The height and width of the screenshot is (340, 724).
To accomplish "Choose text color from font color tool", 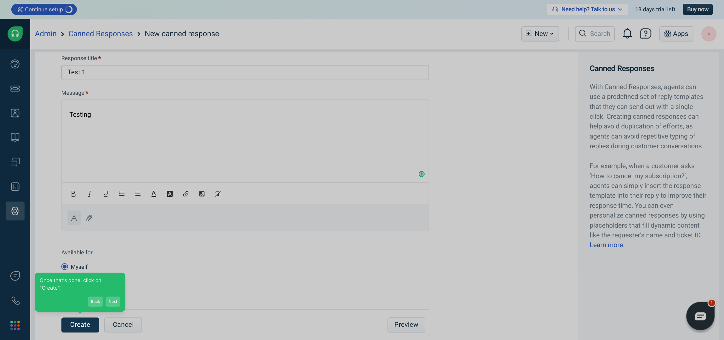I will pyautogui.click(x=154, y=194).
